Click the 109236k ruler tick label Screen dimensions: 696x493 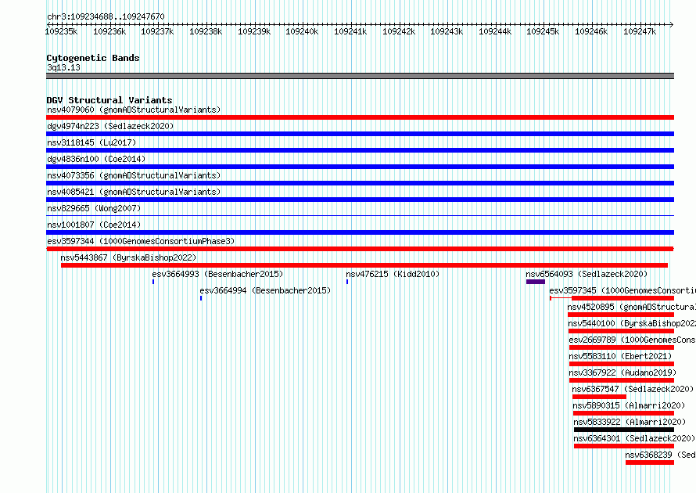[109, 31]
